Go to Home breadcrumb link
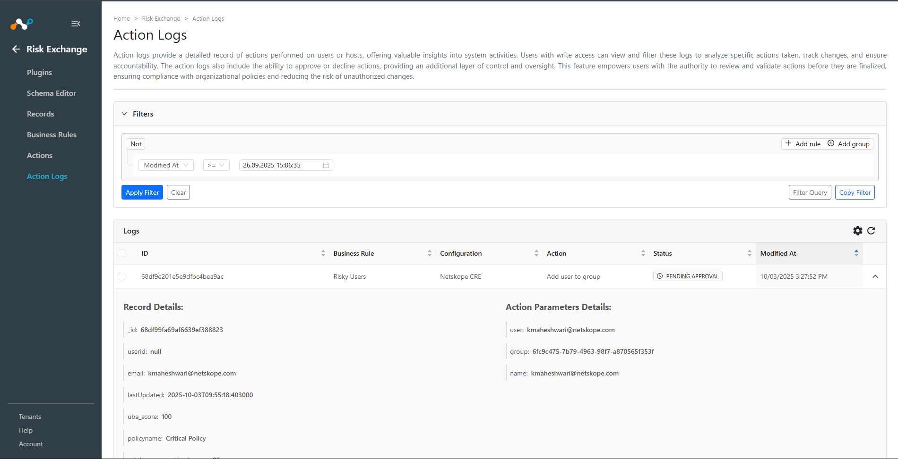This screenshot has width=898, height=459. point(121,19)
